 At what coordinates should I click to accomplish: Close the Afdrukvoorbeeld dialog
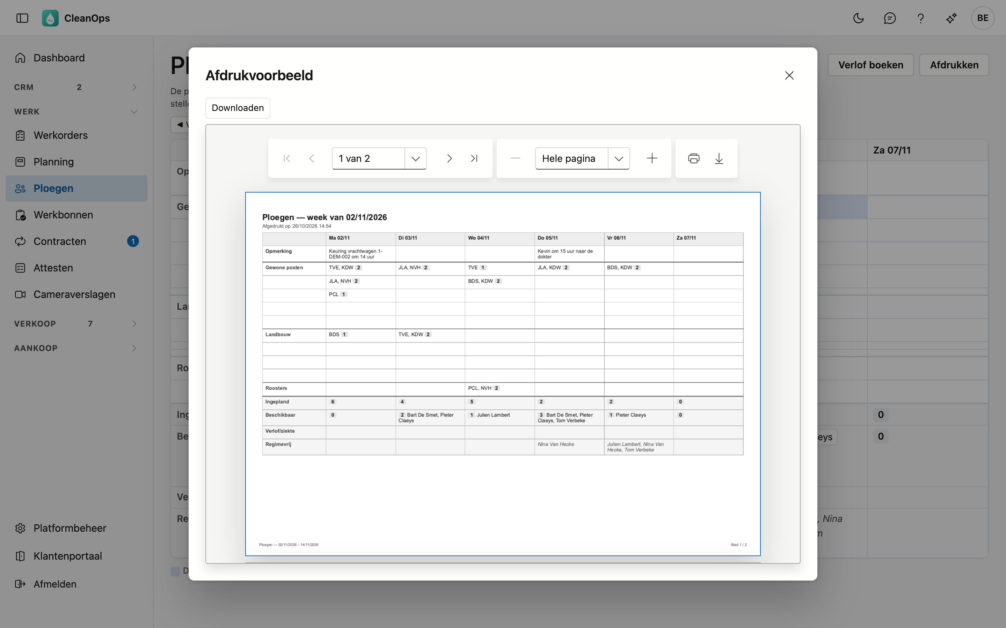point(789,75)
